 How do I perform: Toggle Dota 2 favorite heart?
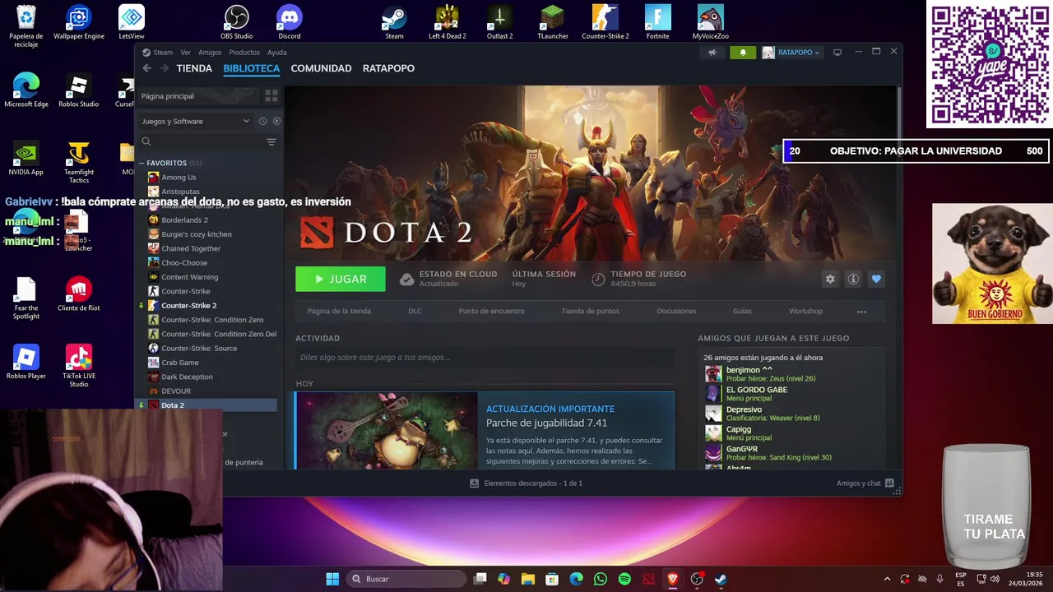(x=876, y=279)
